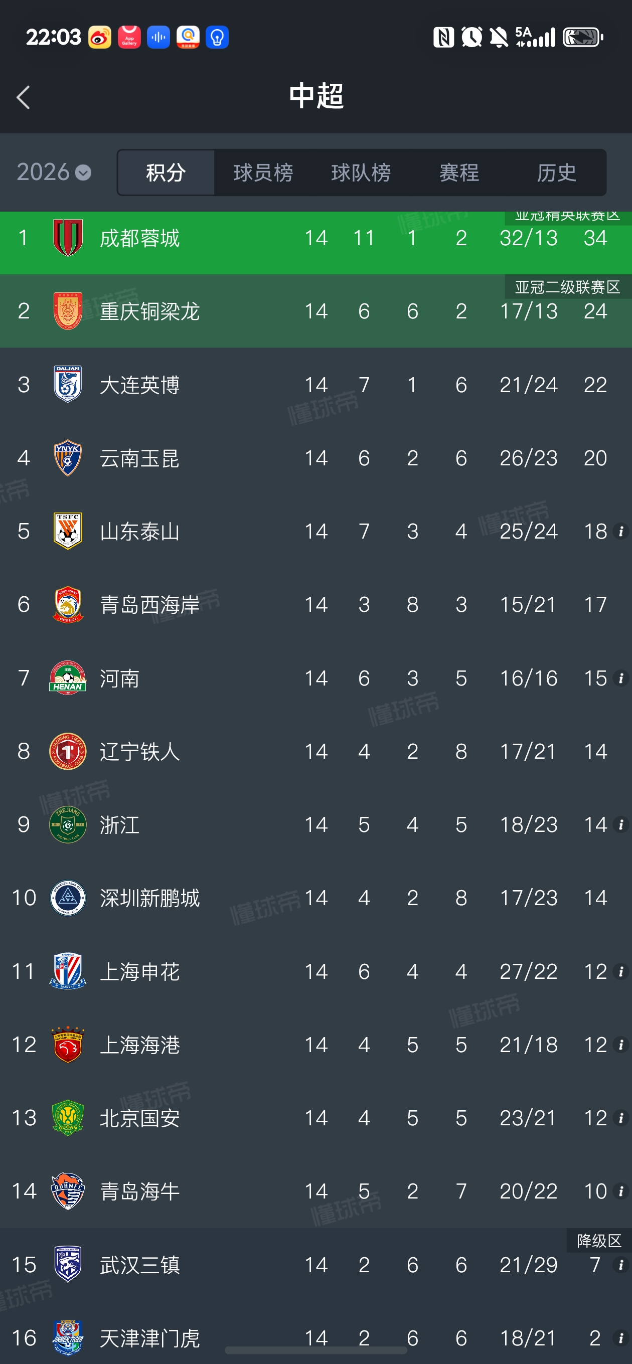The image size is (632, 1364).
Task: Open the 赛程 tab
Action: click(x=459, y=173)
